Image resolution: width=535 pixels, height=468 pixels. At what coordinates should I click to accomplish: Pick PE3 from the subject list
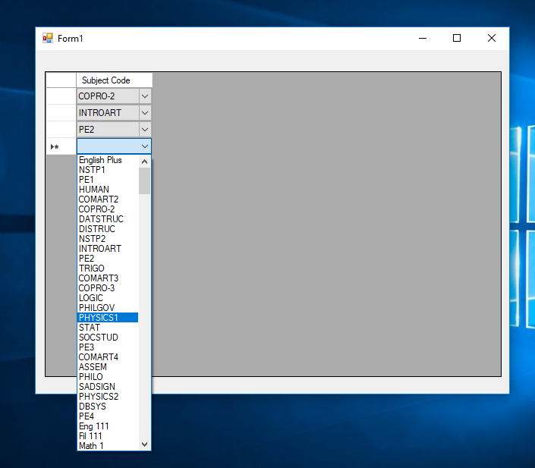[x=108, y=347]
